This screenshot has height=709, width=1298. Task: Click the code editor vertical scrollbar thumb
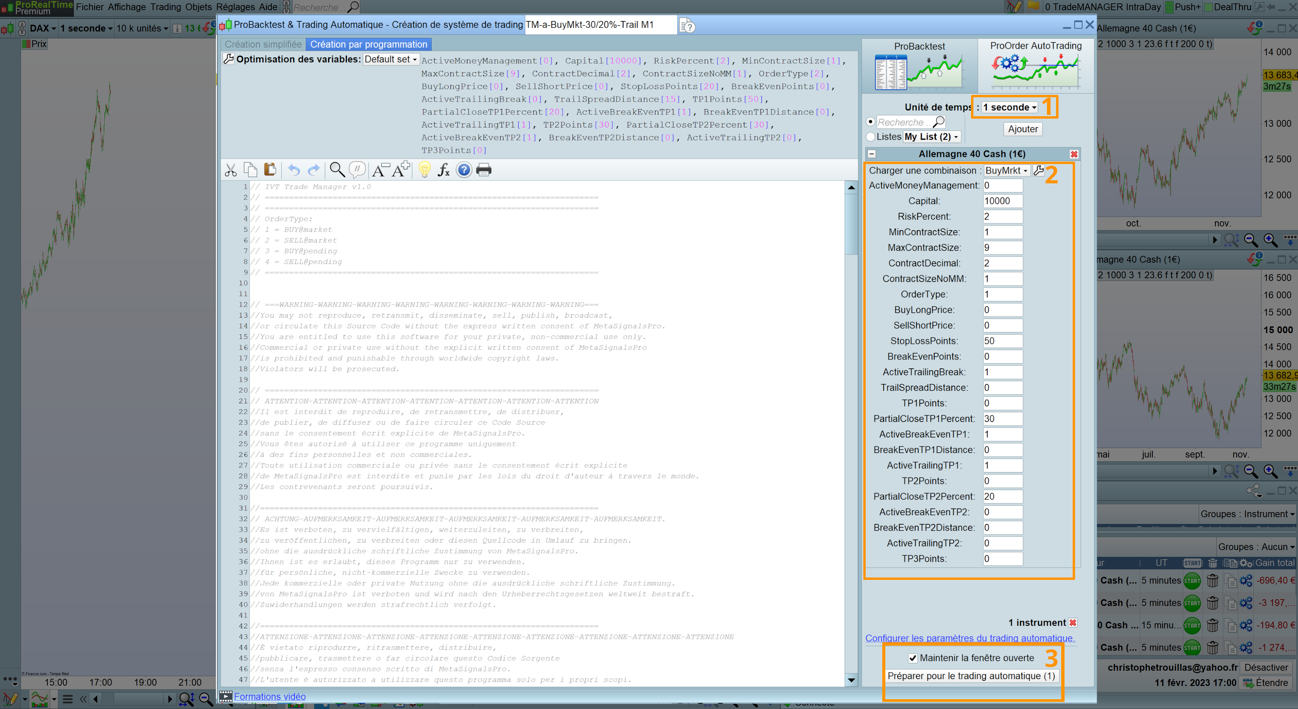click(x=851, y=224)
